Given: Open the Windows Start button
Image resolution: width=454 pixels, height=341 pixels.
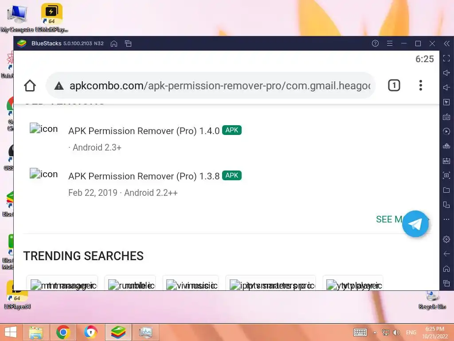Looking at the screenshot, I should point(11,332).
